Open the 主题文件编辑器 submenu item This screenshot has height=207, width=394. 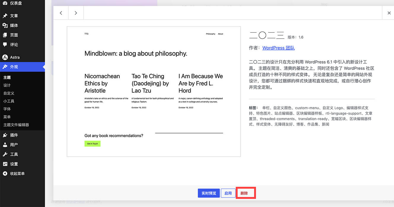point(16,125)
